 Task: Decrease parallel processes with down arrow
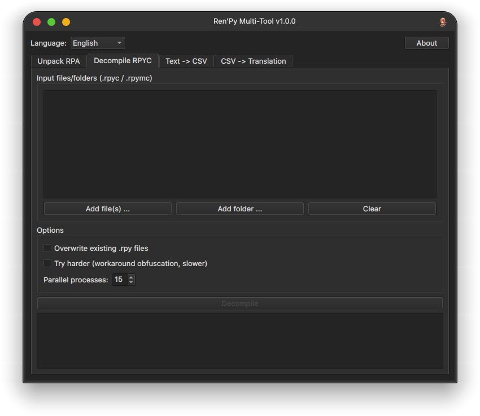(131, 282)
